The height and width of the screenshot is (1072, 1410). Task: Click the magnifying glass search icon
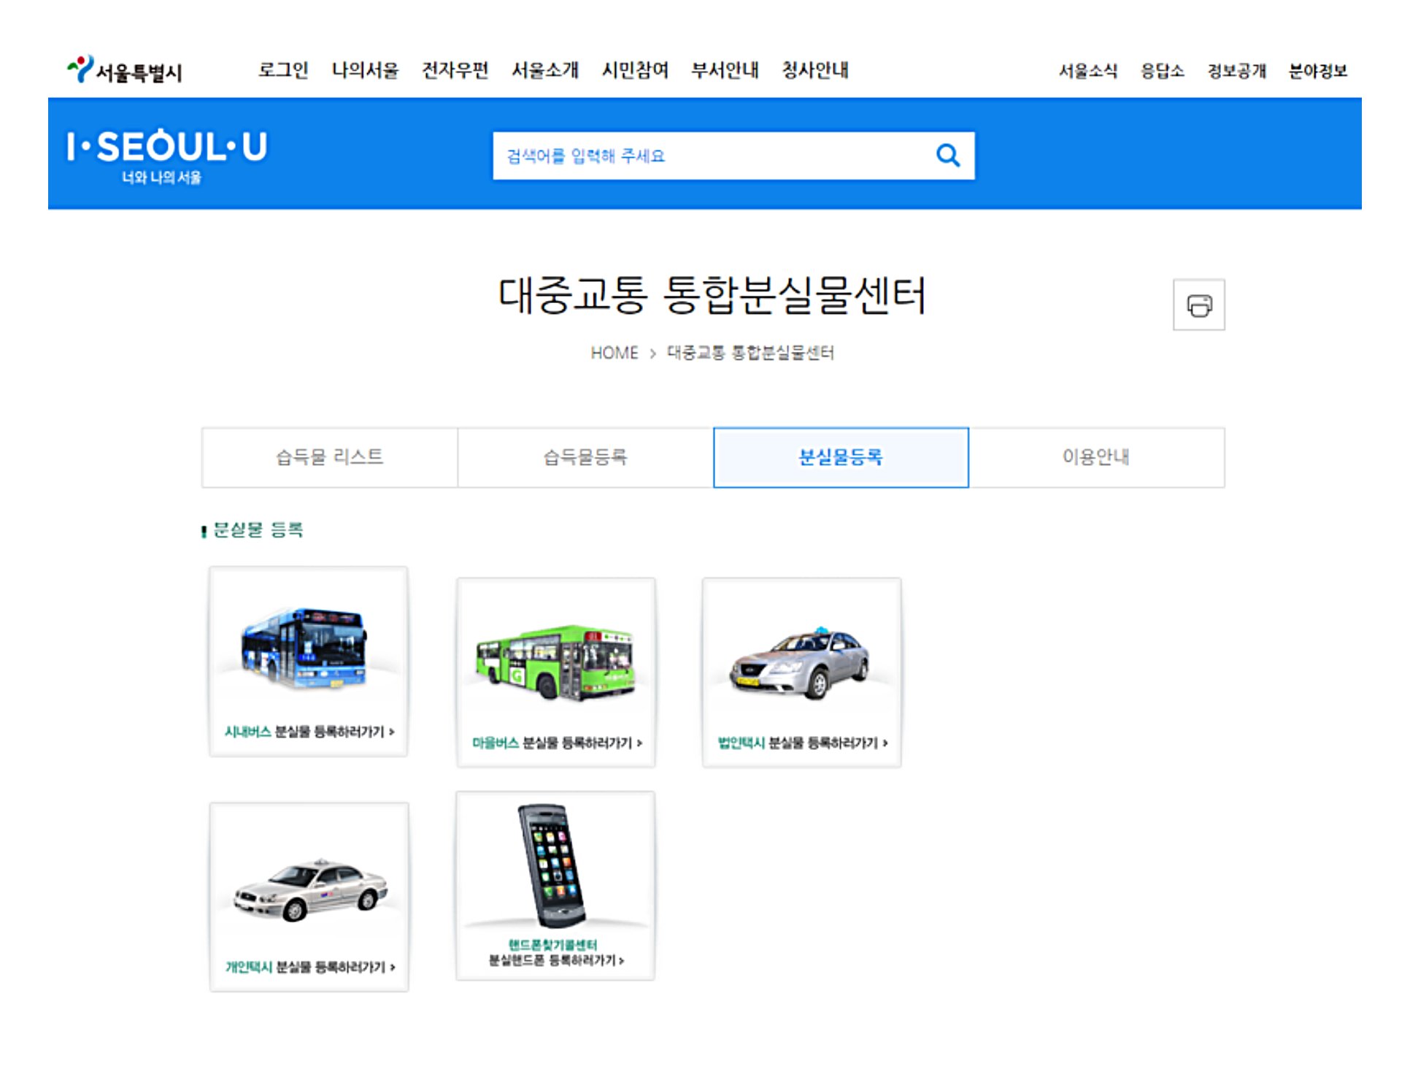(x=947, y=155)
